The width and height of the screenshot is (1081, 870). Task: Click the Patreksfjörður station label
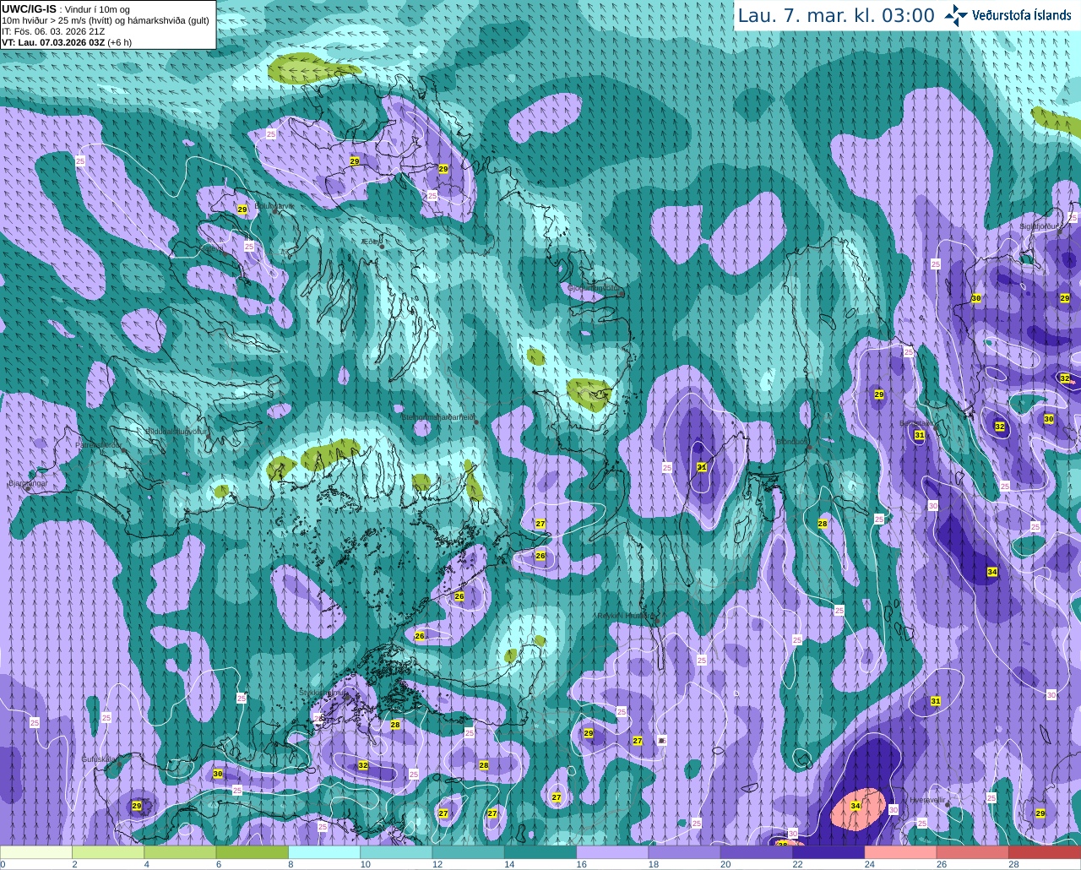click(99, 444)
